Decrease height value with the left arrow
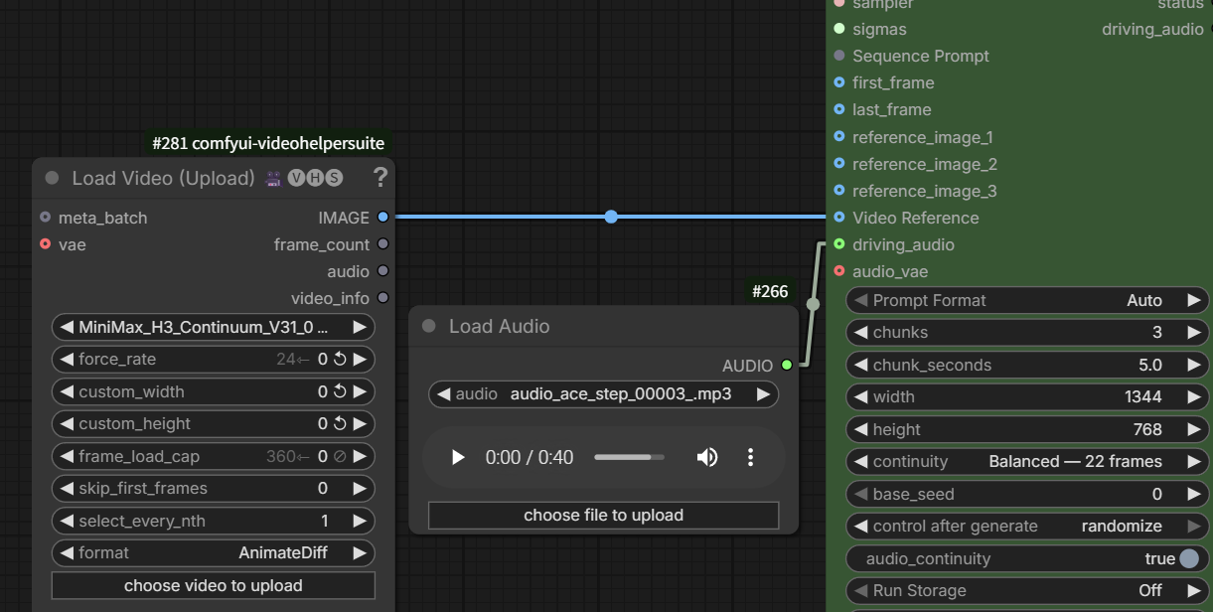 pos(860,429)
